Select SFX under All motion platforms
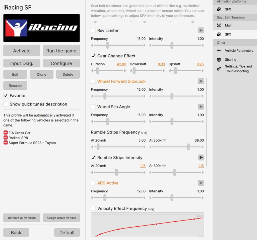Screen dimensions: 257x240 pyautogui.click(x=228, y=9)
